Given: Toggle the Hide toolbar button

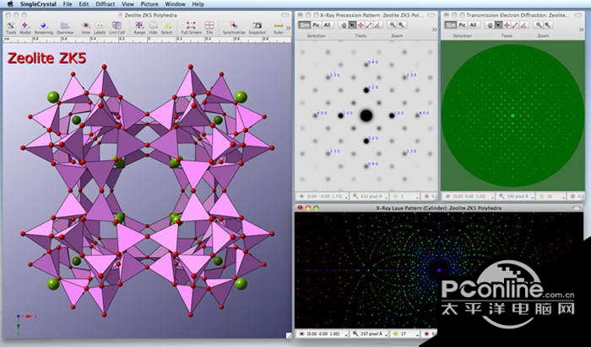Looking at the screenshot, I should pyautogui.click(x=153, y=27).
